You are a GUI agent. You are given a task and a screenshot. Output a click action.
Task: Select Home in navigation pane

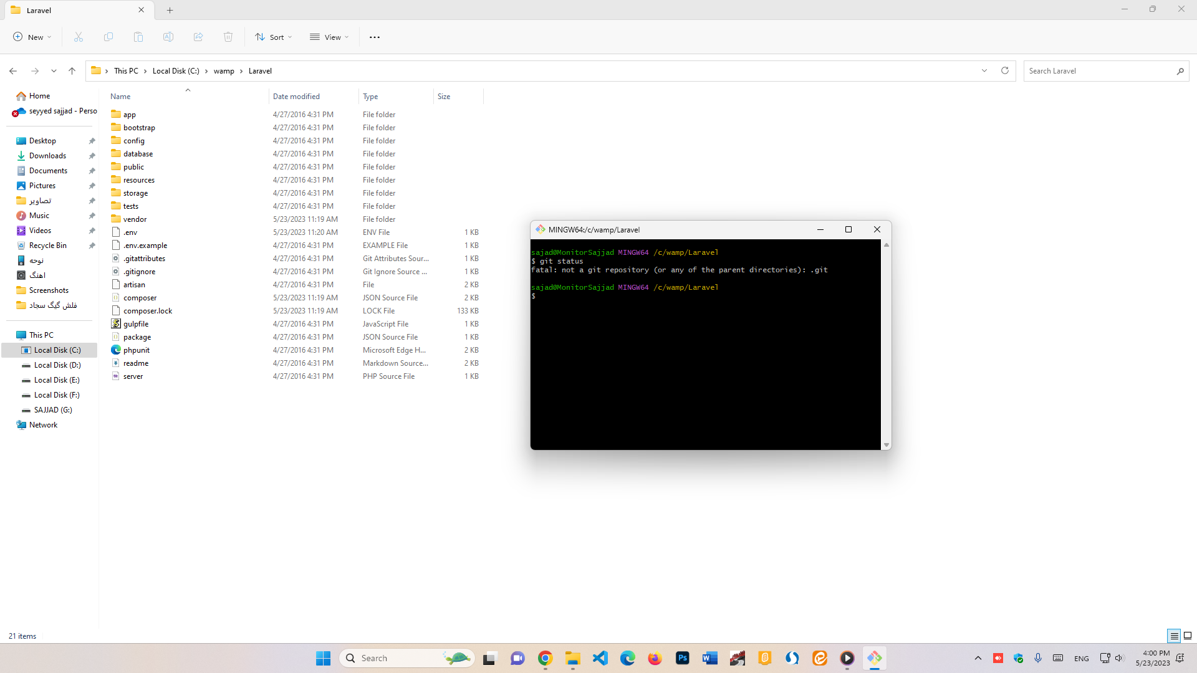39,96
